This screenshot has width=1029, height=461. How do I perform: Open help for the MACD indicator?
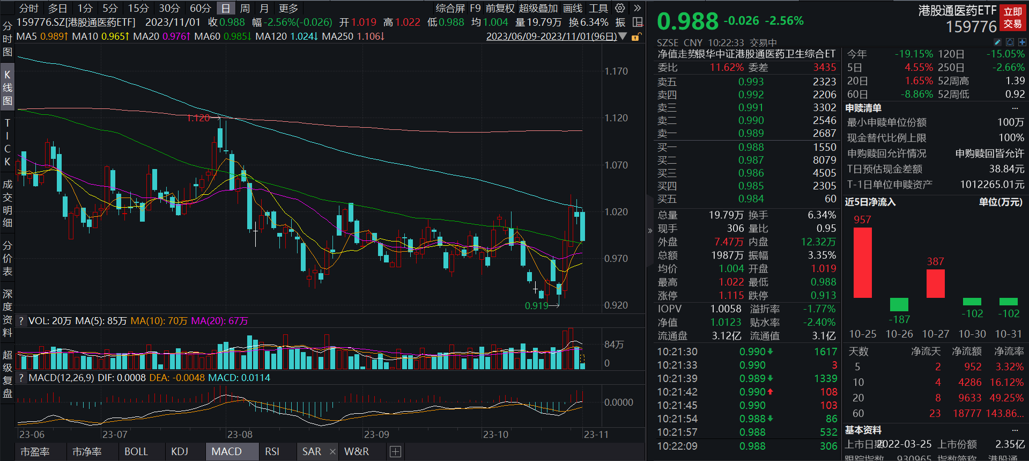coord(21,378)
